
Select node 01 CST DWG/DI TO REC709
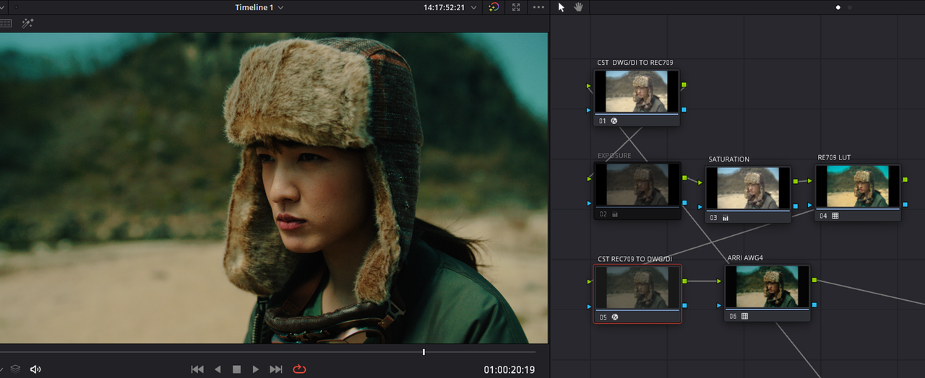pos(637,97)
